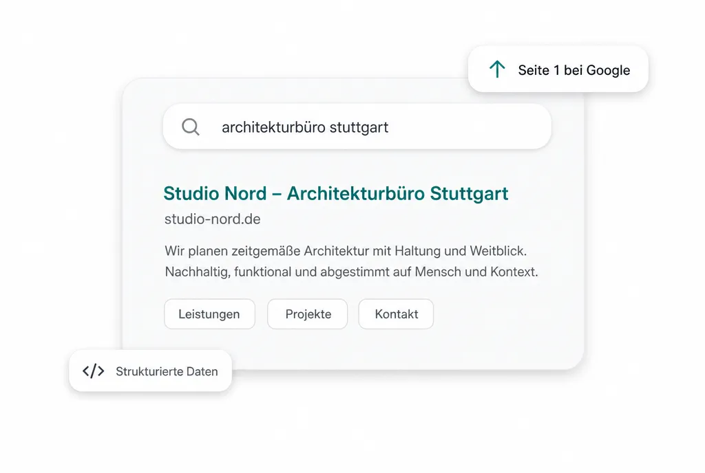Click the green upward arrow icon
This screenshot has width=705, height=473.
(x=497, y=69)
